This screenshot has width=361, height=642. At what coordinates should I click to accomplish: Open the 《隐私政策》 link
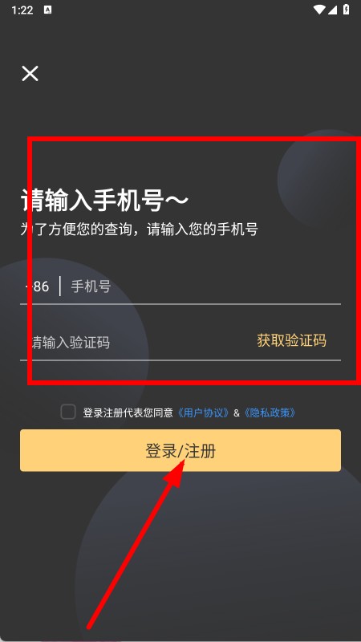pyautogui.click(x=270, y=412)
